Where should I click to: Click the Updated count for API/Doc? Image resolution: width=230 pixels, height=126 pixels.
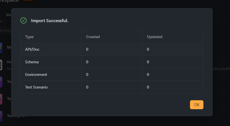[x=148, y=49]
